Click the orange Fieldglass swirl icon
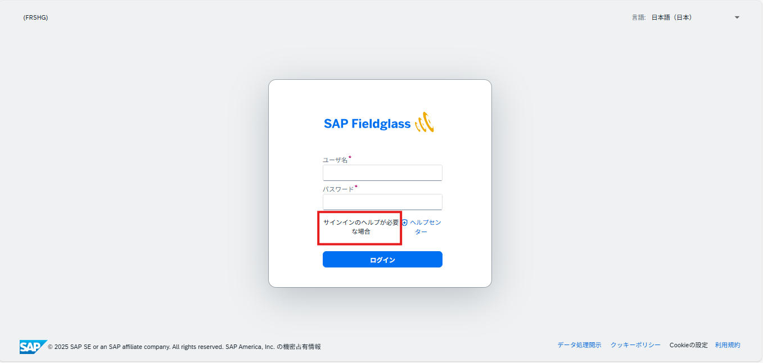Screen dimensions: 763x363 click(x=425, y=122)
